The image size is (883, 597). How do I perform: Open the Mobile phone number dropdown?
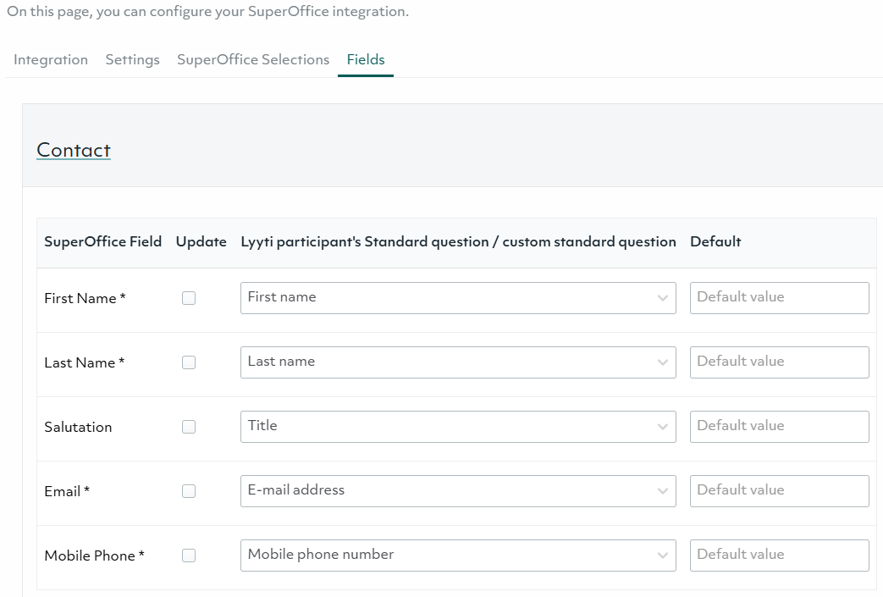457,556
